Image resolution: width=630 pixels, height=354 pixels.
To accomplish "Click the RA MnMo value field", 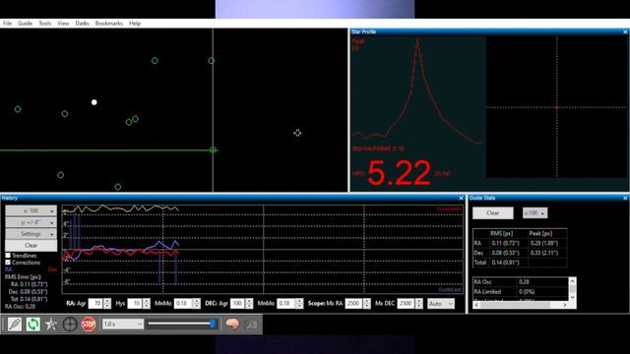I will pyautogui.click(x=183, y=304).
